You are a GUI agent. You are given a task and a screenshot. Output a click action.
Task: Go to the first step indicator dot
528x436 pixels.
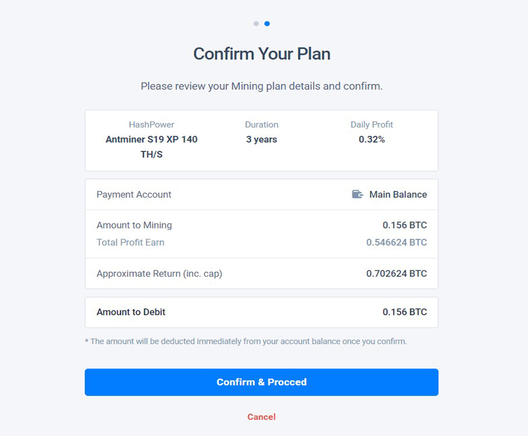pyautogui.click(x=257, y=24)
